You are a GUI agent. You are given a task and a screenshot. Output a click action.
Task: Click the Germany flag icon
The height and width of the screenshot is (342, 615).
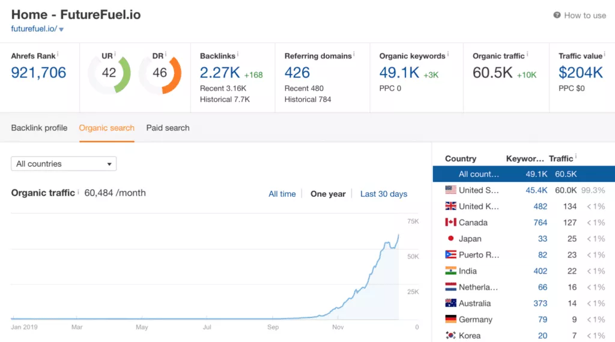[450, 319]
